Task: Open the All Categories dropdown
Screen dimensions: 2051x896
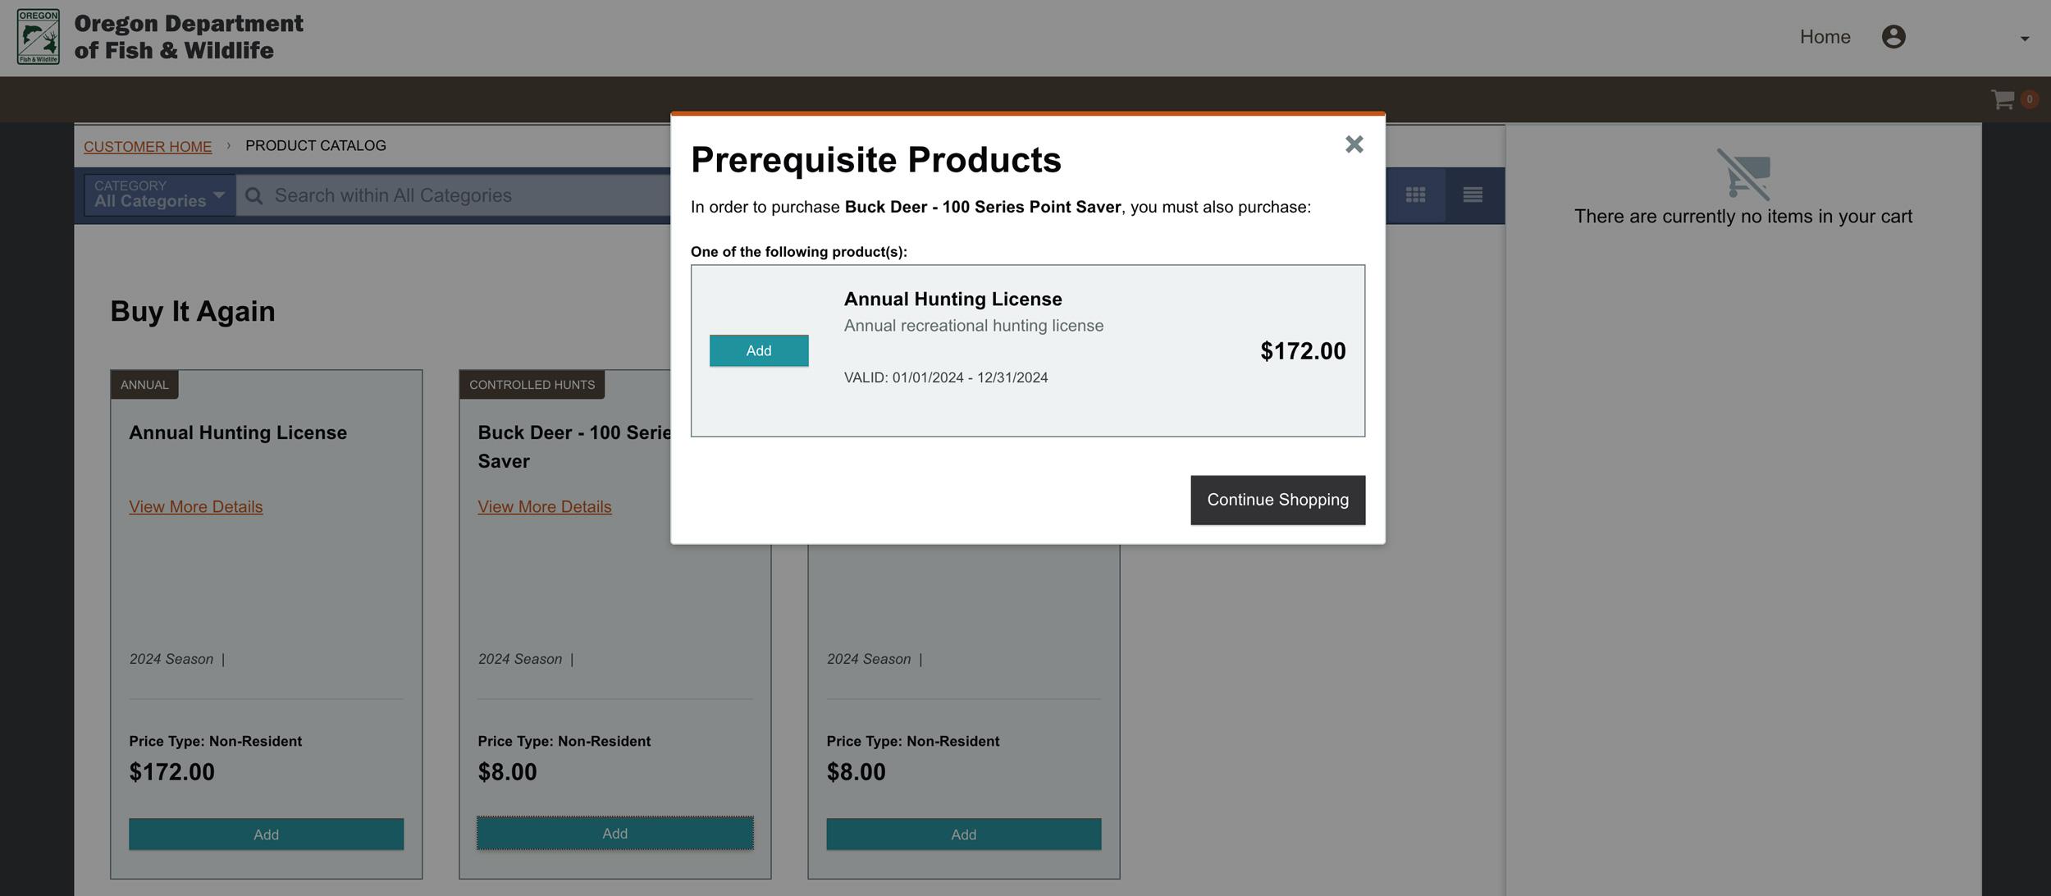Action: click(159, 194)
